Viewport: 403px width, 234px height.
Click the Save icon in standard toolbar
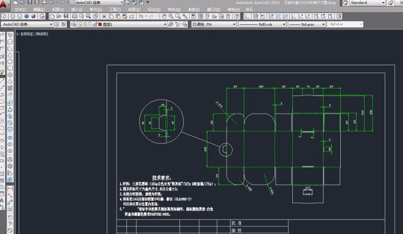[66, 17]
